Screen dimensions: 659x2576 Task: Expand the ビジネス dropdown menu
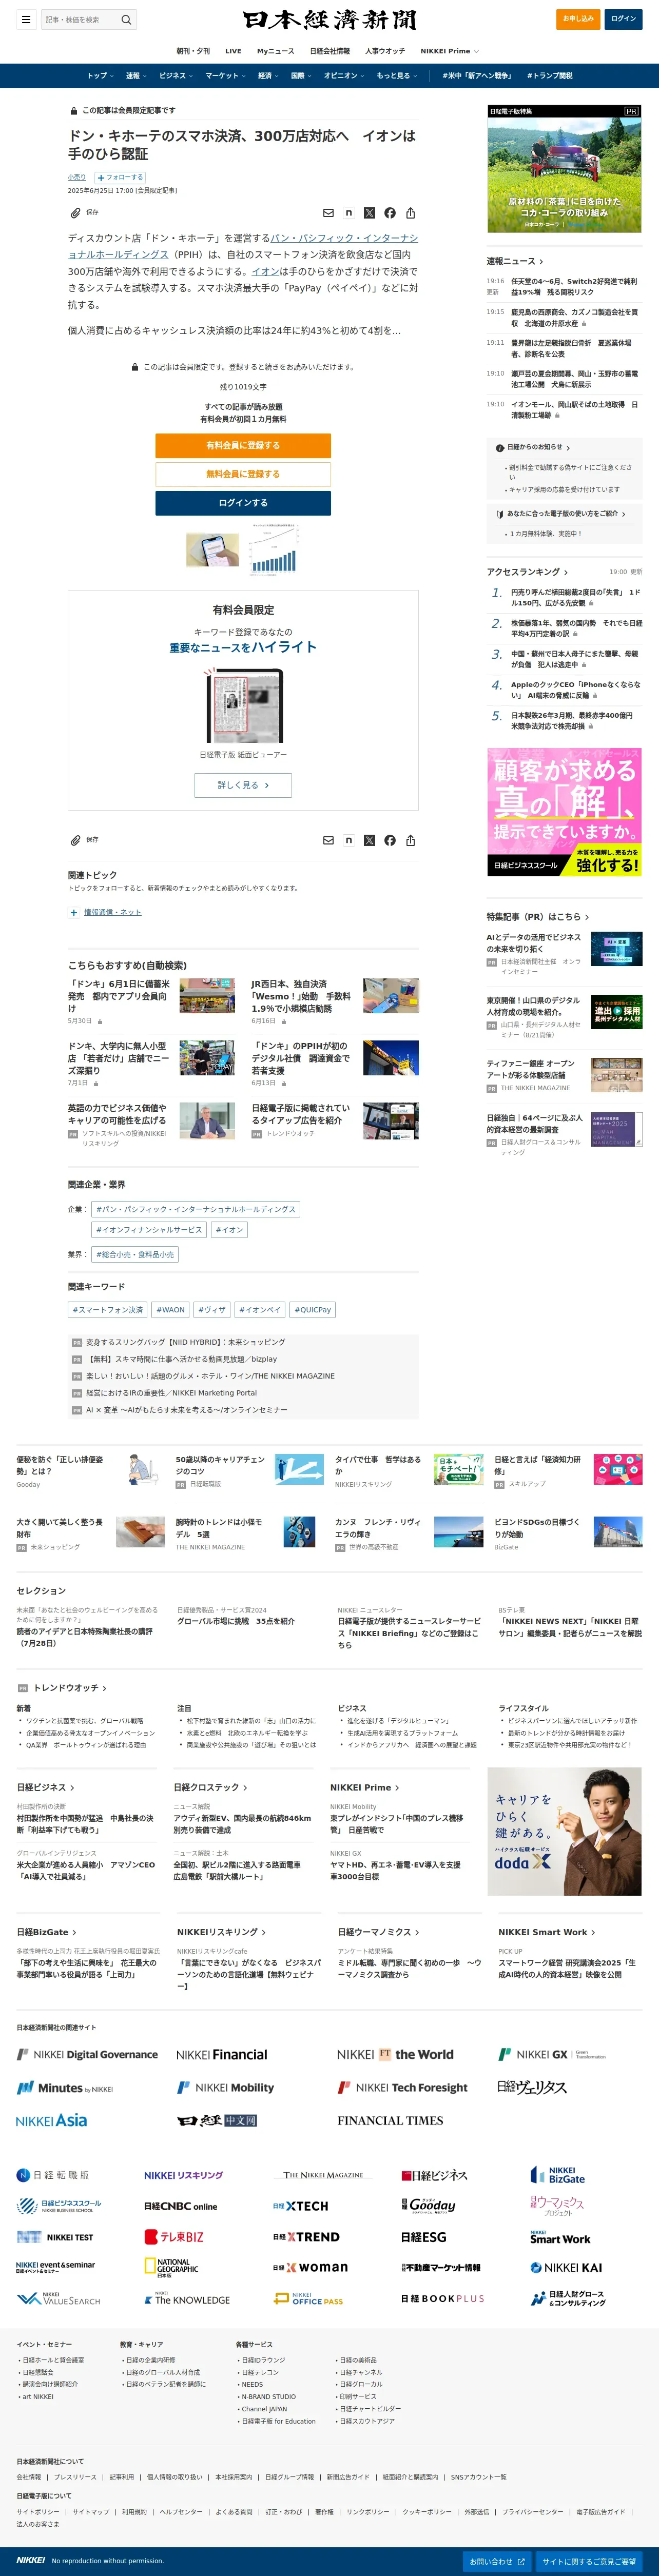pyautogui.click(x=176, y=76)
